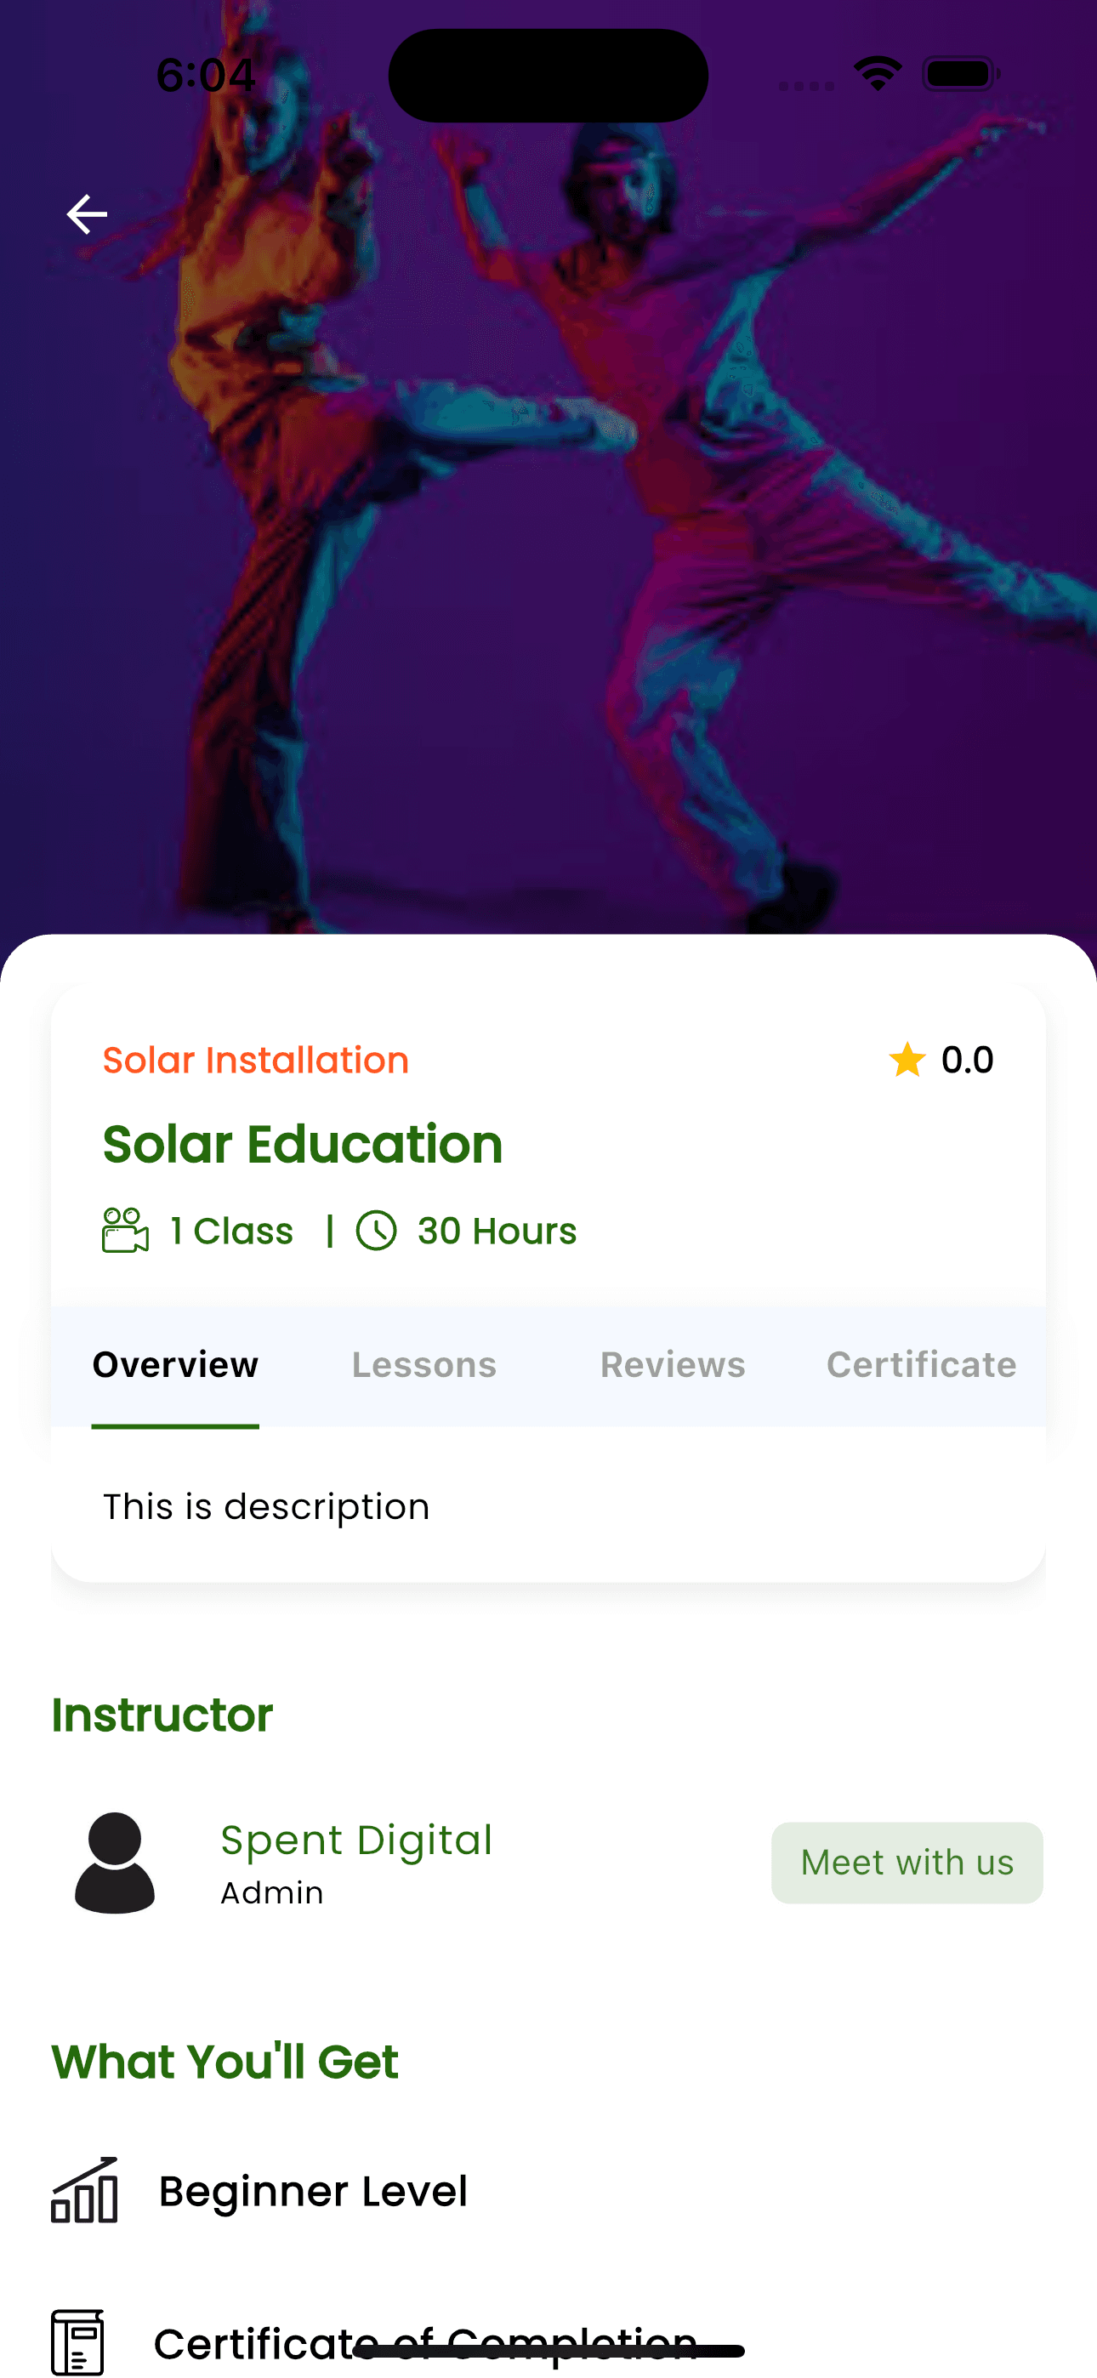
Task: Switch to the Lessons tab
Action: [423, 1364]
